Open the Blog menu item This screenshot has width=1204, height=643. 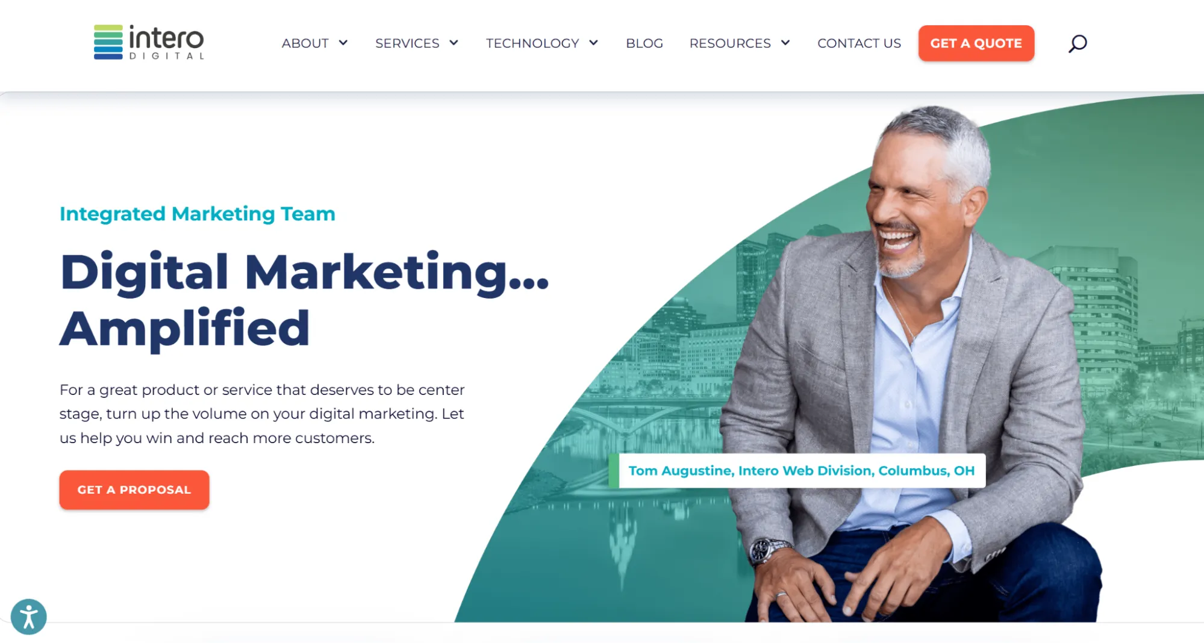click(x=644, y=43)
